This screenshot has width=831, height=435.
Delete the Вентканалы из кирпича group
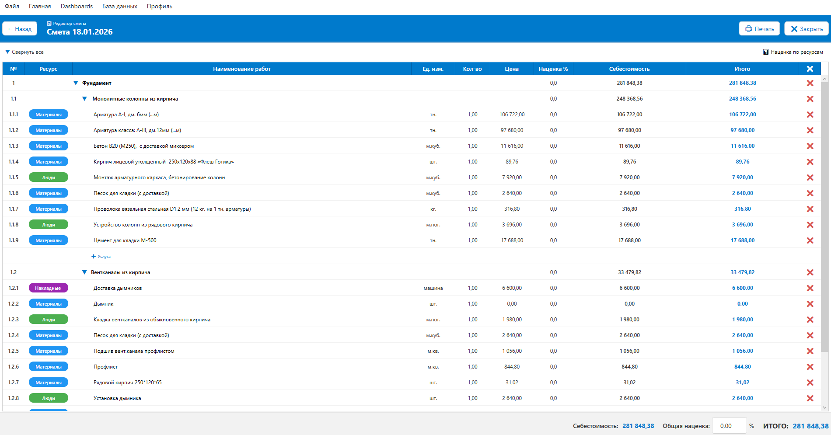click(x=810, y=272)
